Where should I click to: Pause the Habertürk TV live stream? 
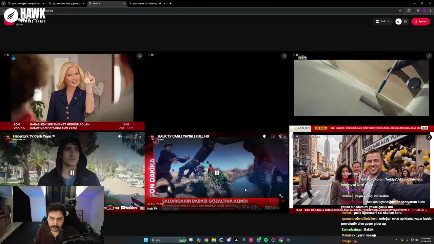(72, 173)
